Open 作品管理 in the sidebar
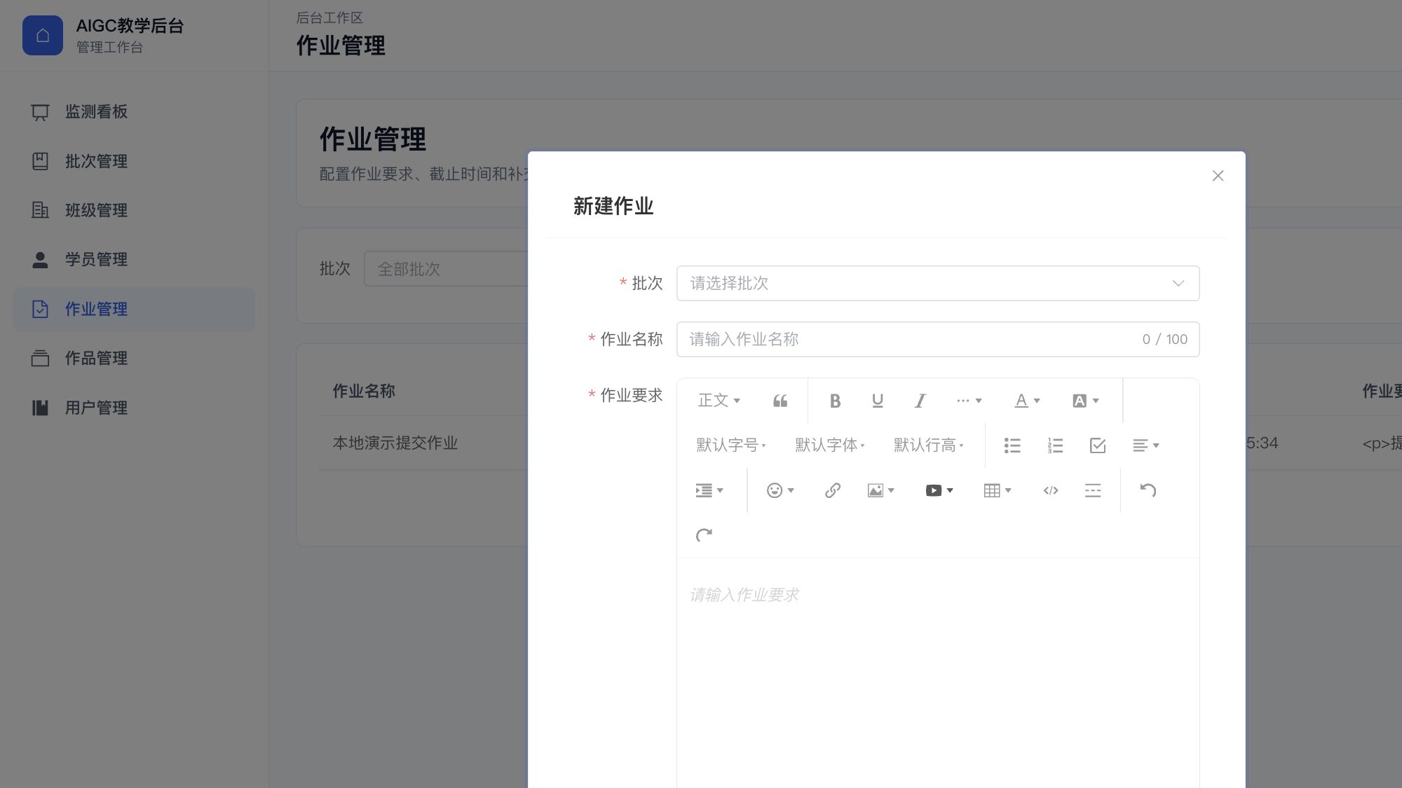The height and width of the screenshot is (788, 1402). [135, 359]
